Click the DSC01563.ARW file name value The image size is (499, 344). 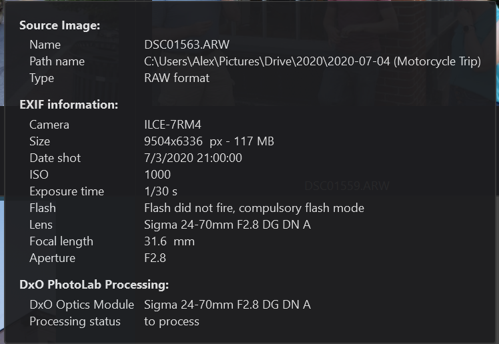click(x=187, y=45)
